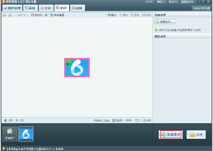This screenshot has width=213, height=151.
Task: Switch to the 图片处理 tab
Action: point(12,8)
